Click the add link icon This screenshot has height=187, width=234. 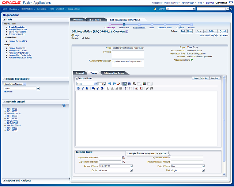coord(147,88)
